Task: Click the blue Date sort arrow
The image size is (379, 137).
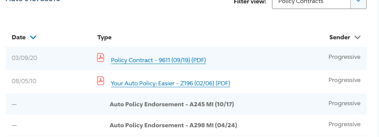Action: tap(33, 37)
